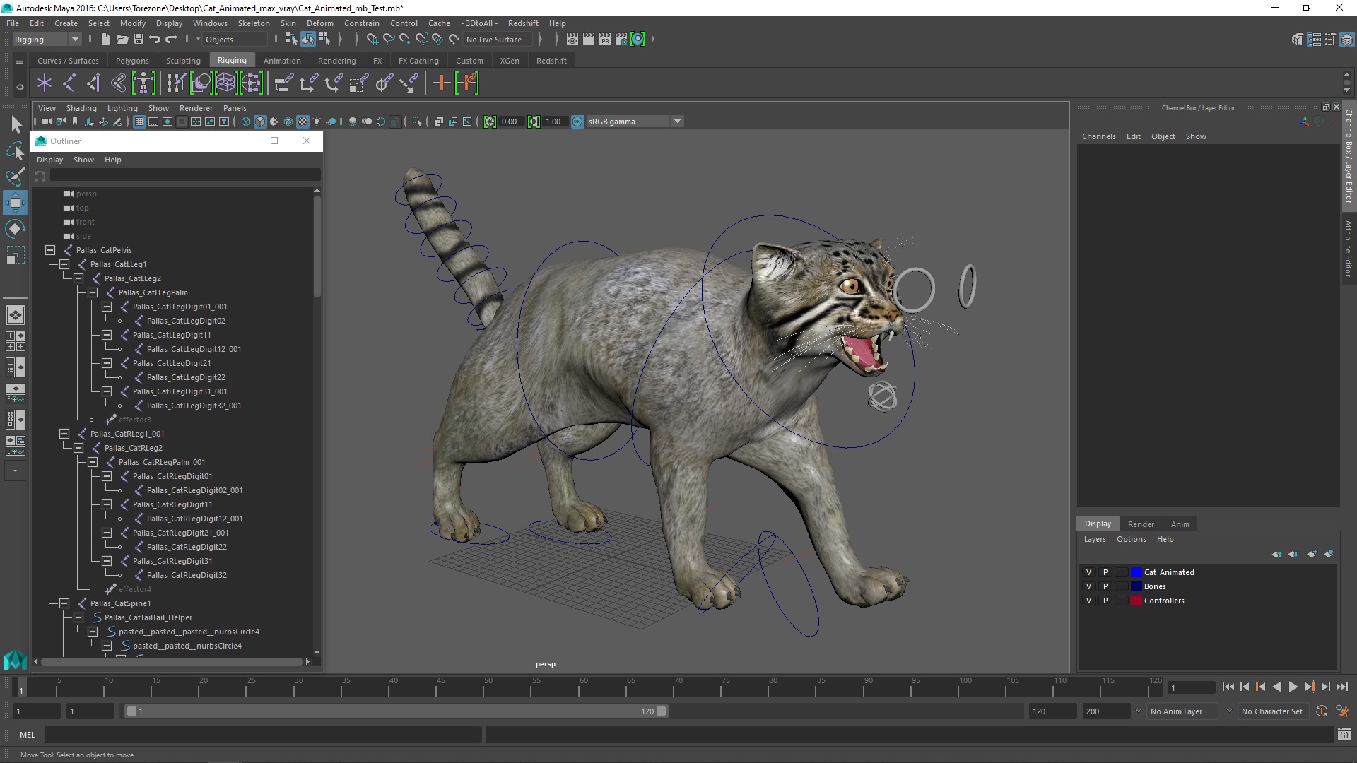The height and width of the screenshot is (763, 1357).
Task: Open the Rigging menu set dropdown
Action: point(47,40)
